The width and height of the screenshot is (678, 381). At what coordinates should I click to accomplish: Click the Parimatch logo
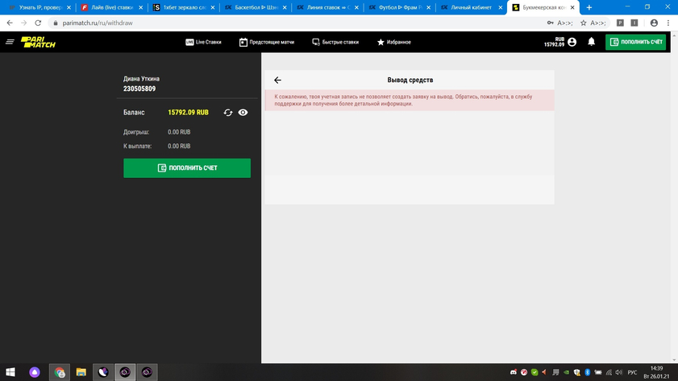point(39,42)
